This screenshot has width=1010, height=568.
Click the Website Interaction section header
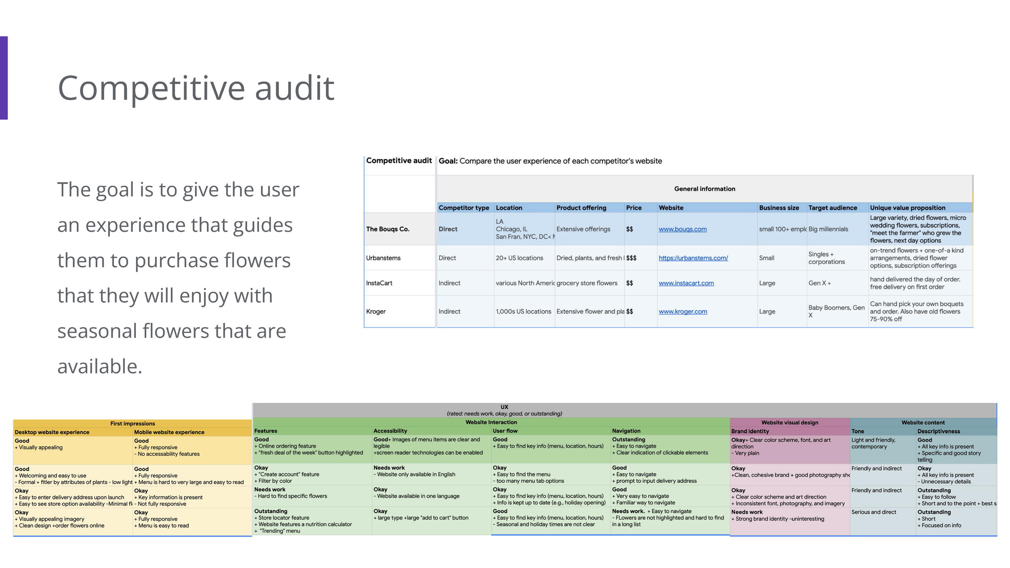click(491, 422)
